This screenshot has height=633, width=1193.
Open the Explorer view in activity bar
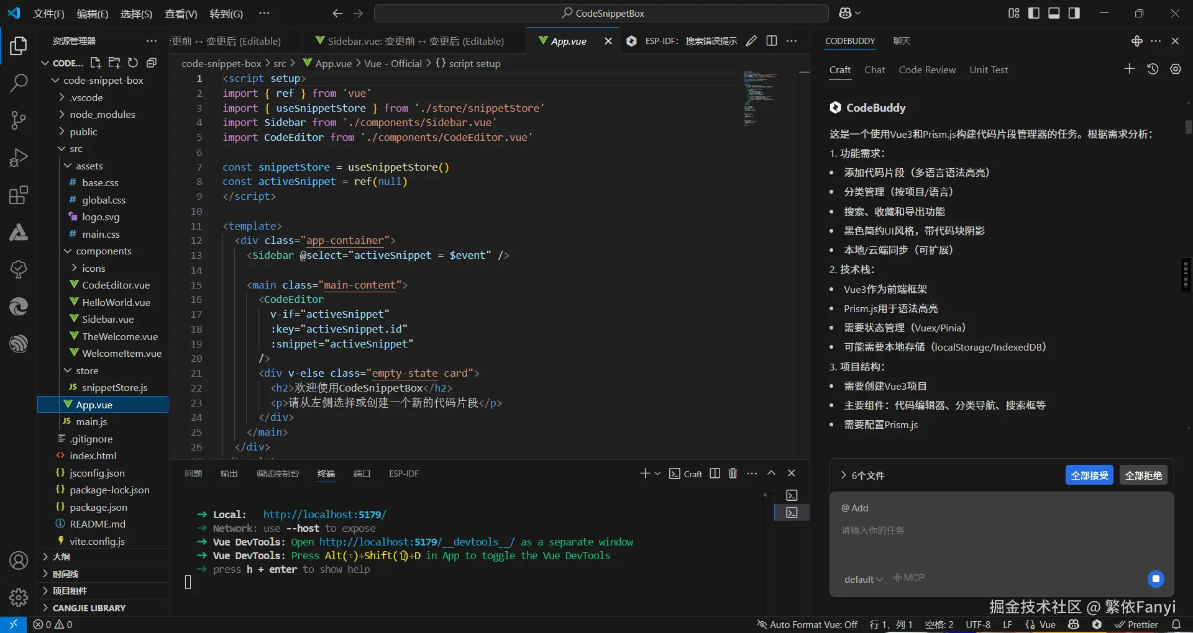(19, 45)
